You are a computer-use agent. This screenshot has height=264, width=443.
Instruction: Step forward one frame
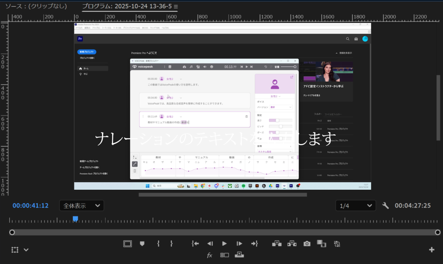point(239,243)
